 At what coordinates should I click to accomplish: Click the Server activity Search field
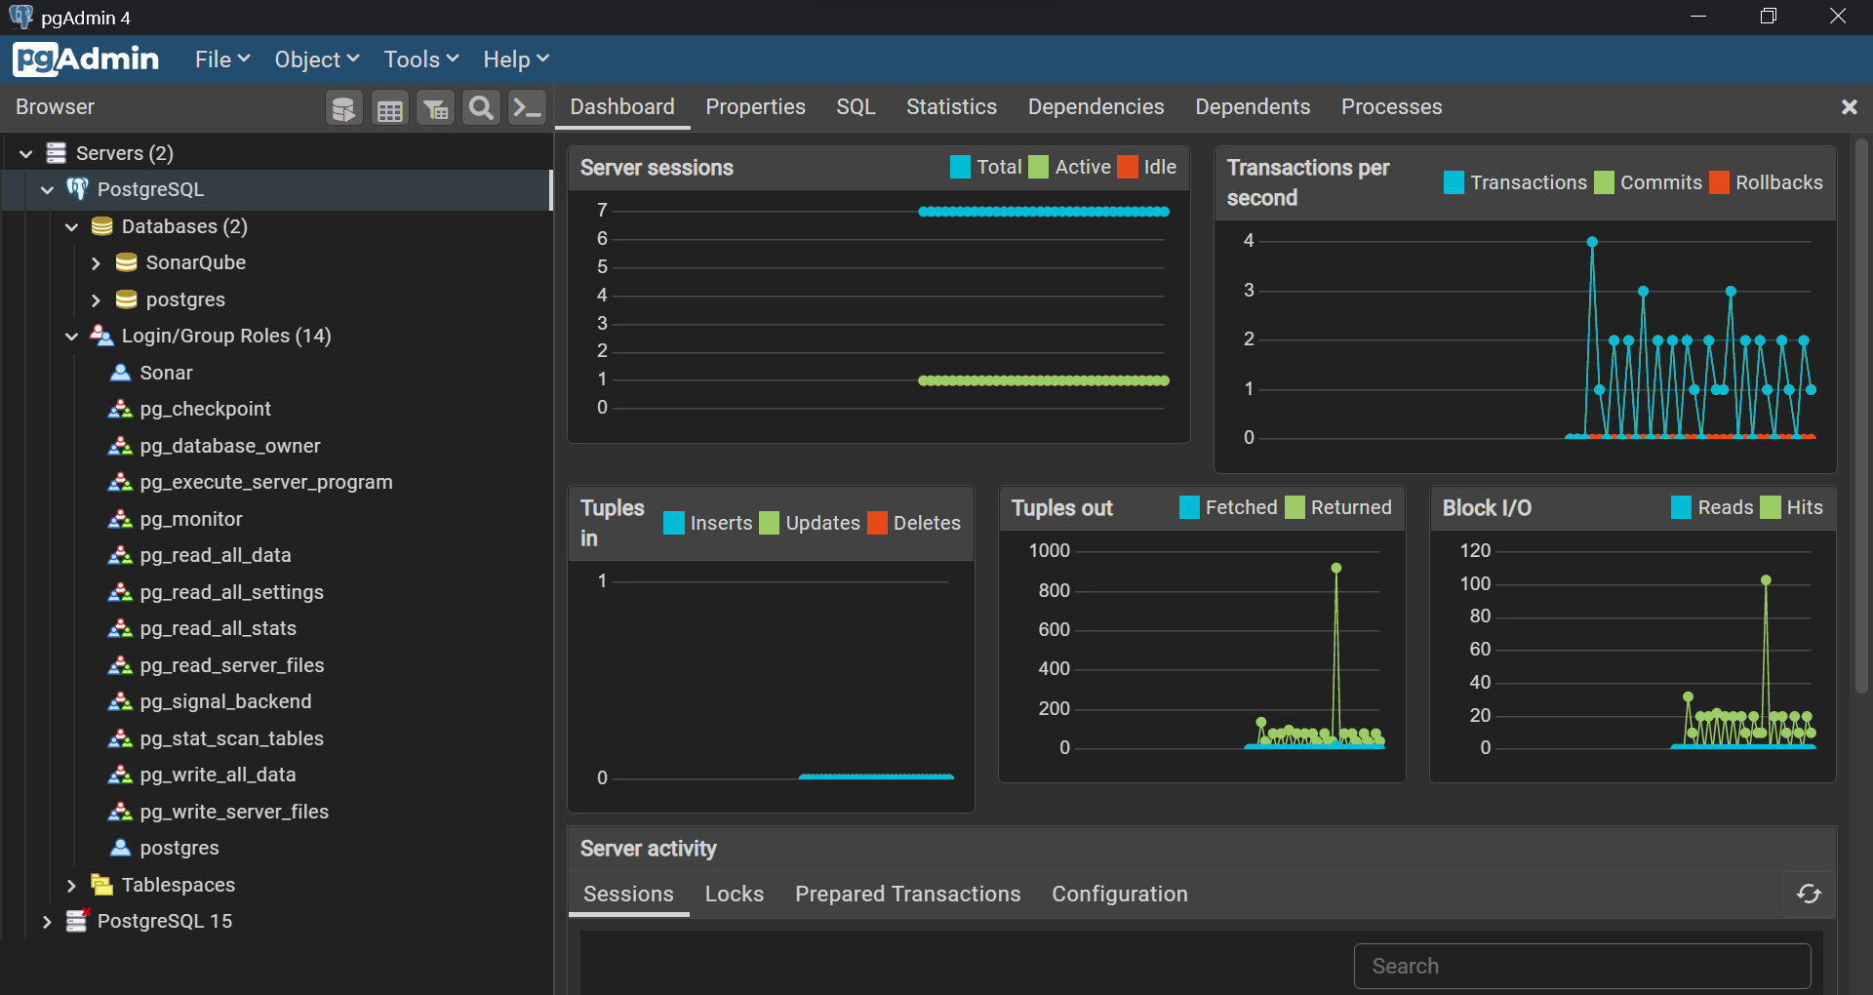click(1581, 966)
